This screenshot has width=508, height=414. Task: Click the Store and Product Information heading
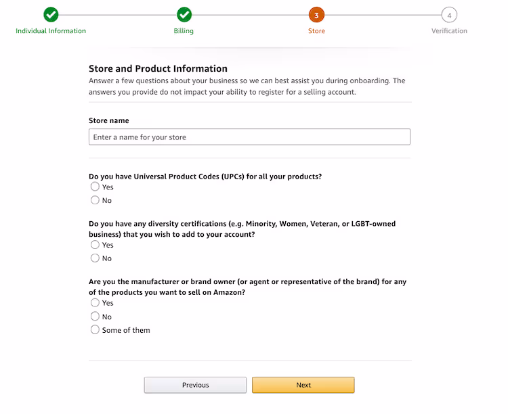point(158,68)
